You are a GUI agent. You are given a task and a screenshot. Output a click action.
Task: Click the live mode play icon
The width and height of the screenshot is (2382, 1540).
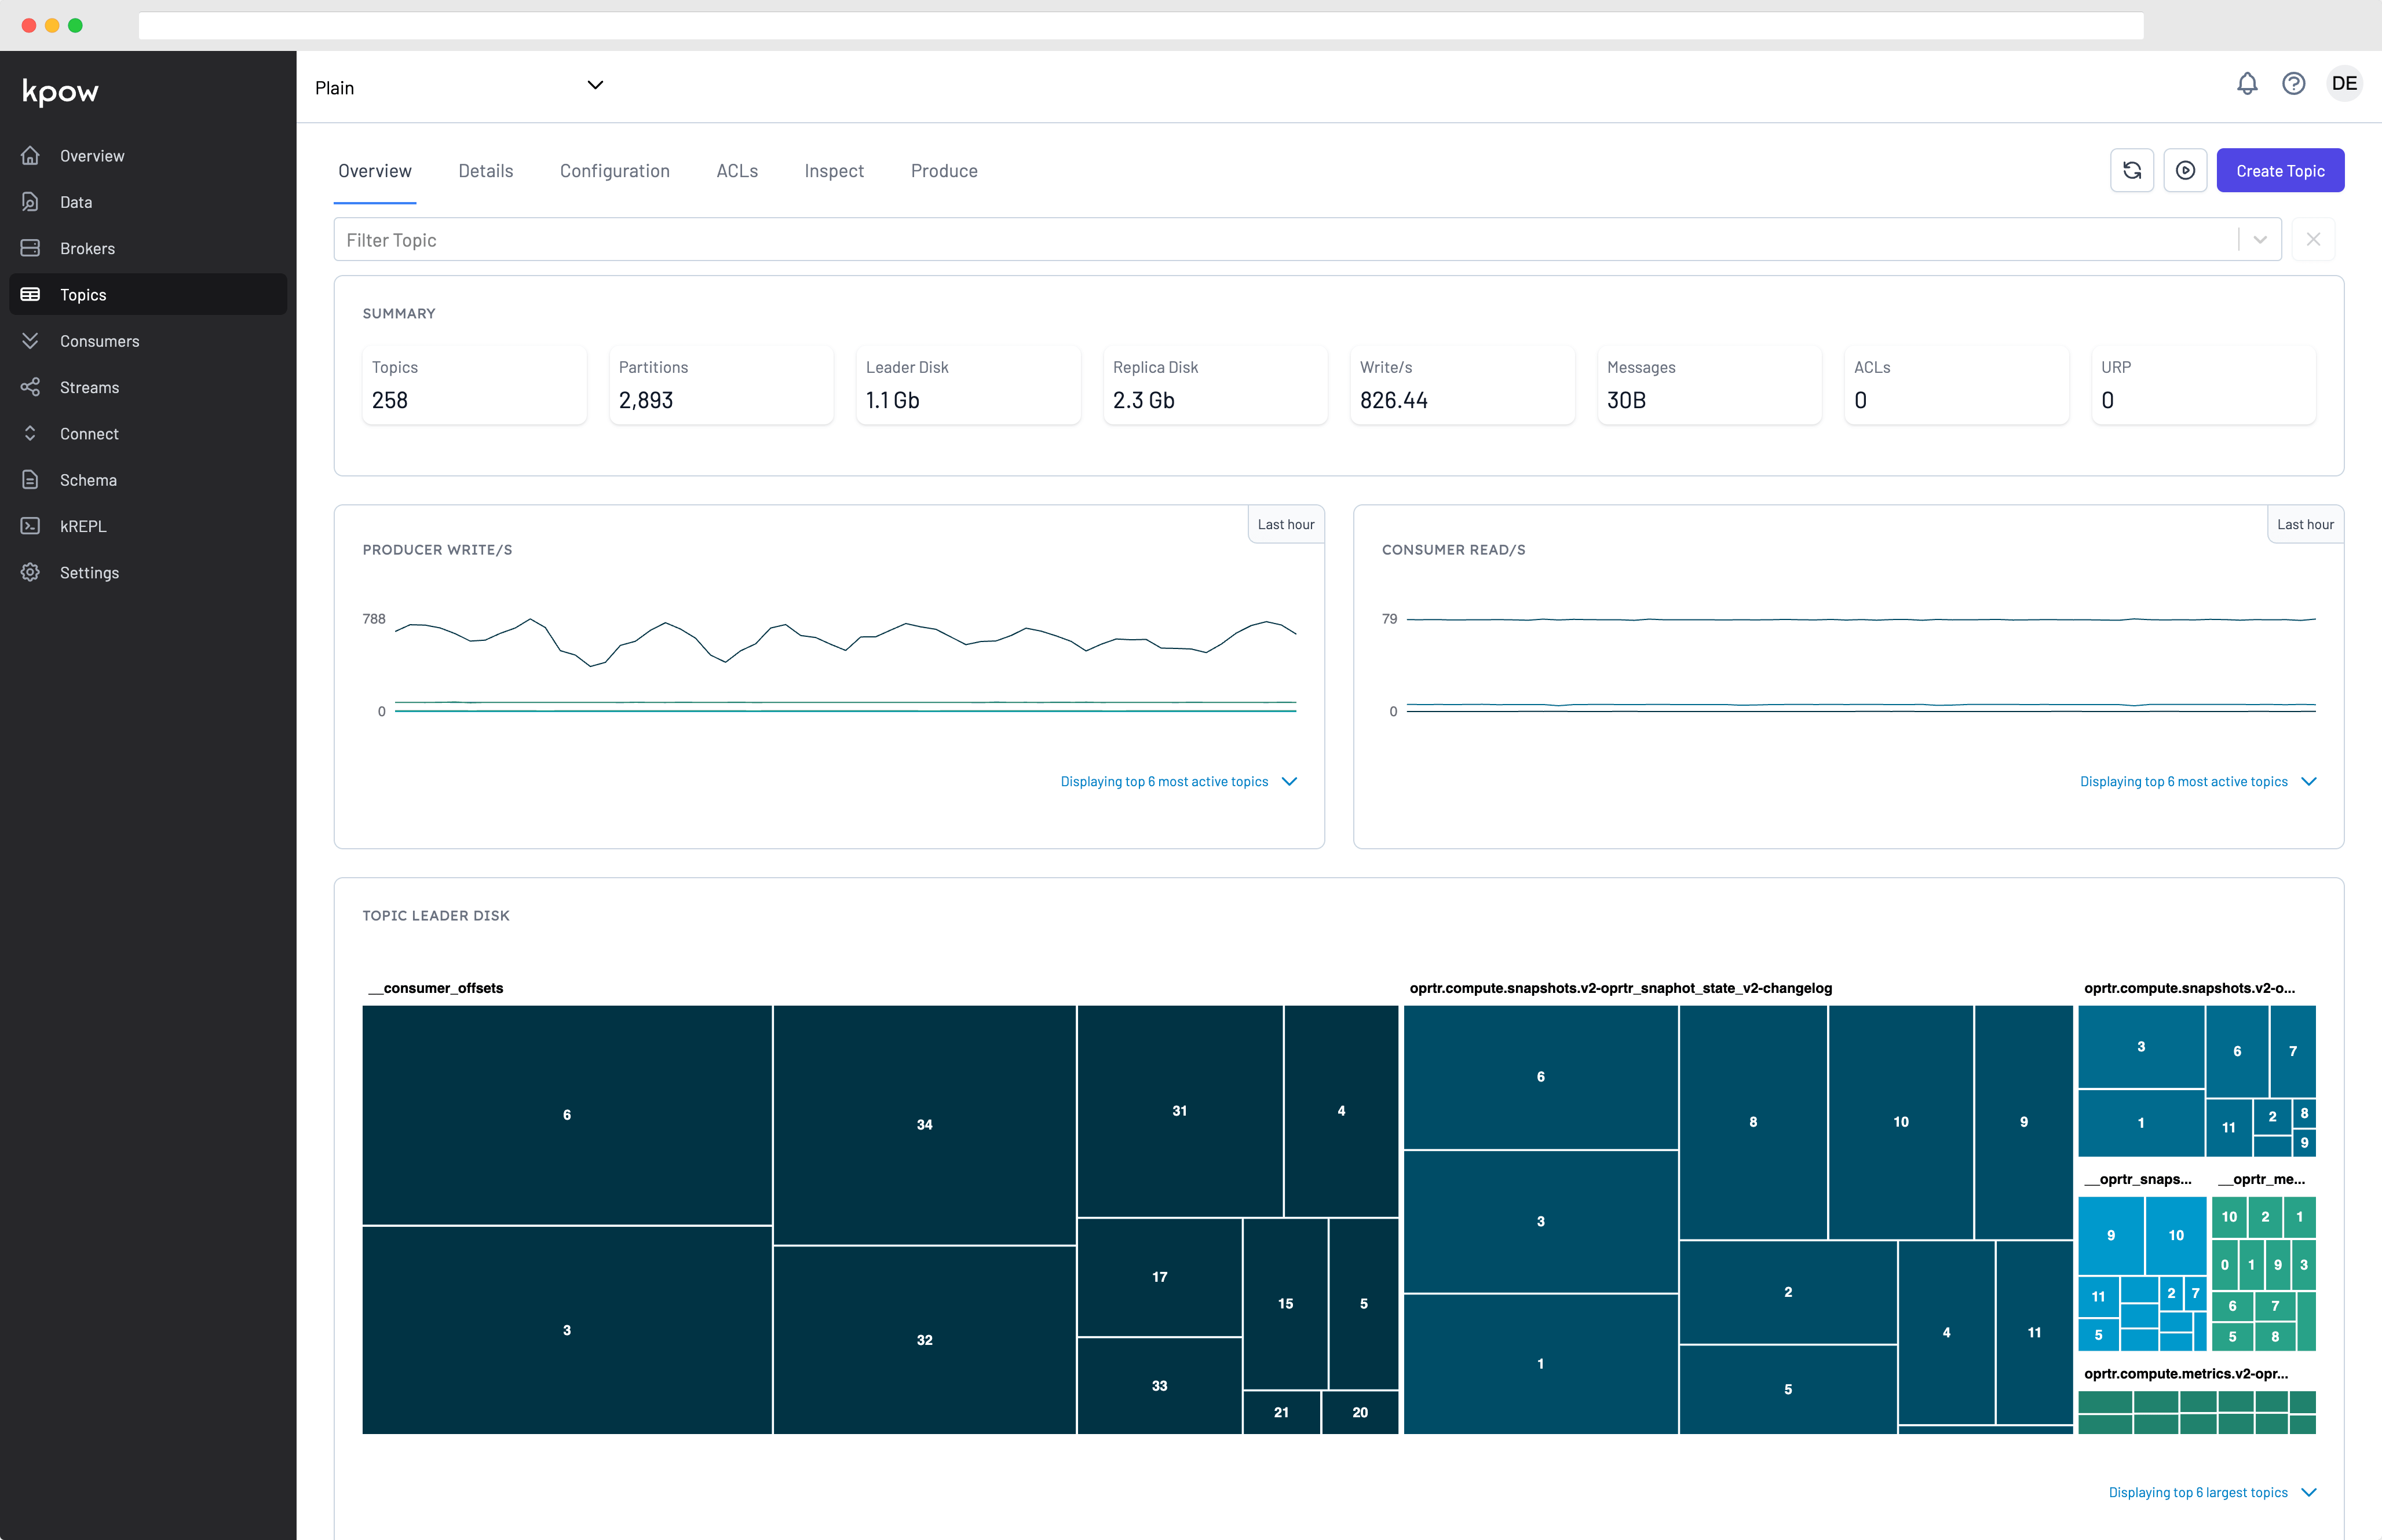tap(2185, 171)
